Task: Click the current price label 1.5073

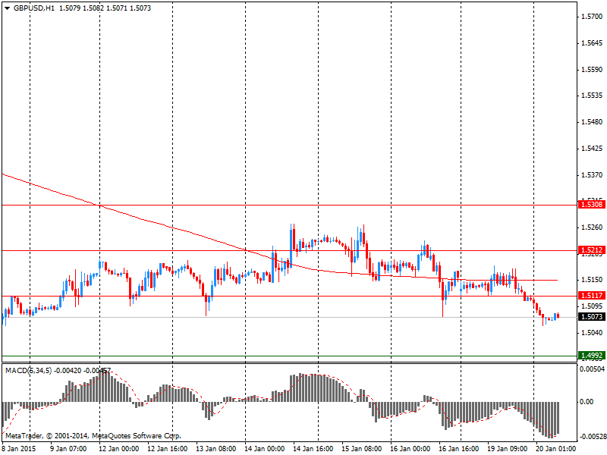Action: click(591, 317)
